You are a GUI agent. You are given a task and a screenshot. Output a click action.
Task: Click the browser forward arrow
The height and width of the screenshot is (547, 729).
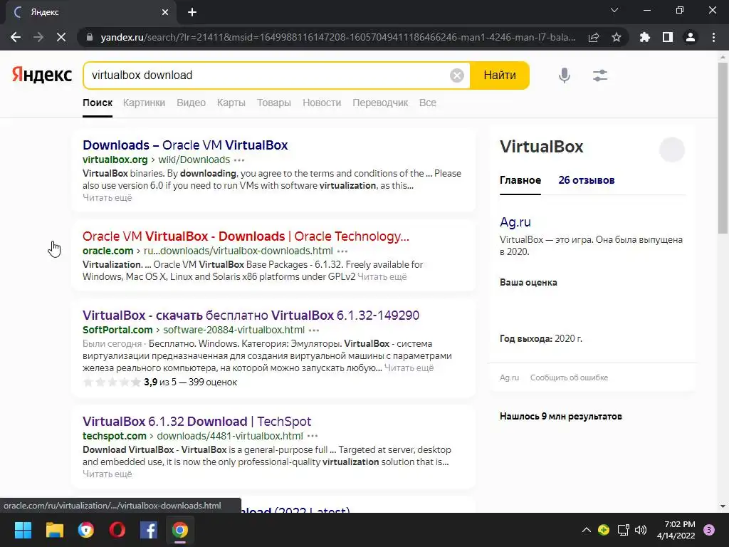click(x=38, y=37)
